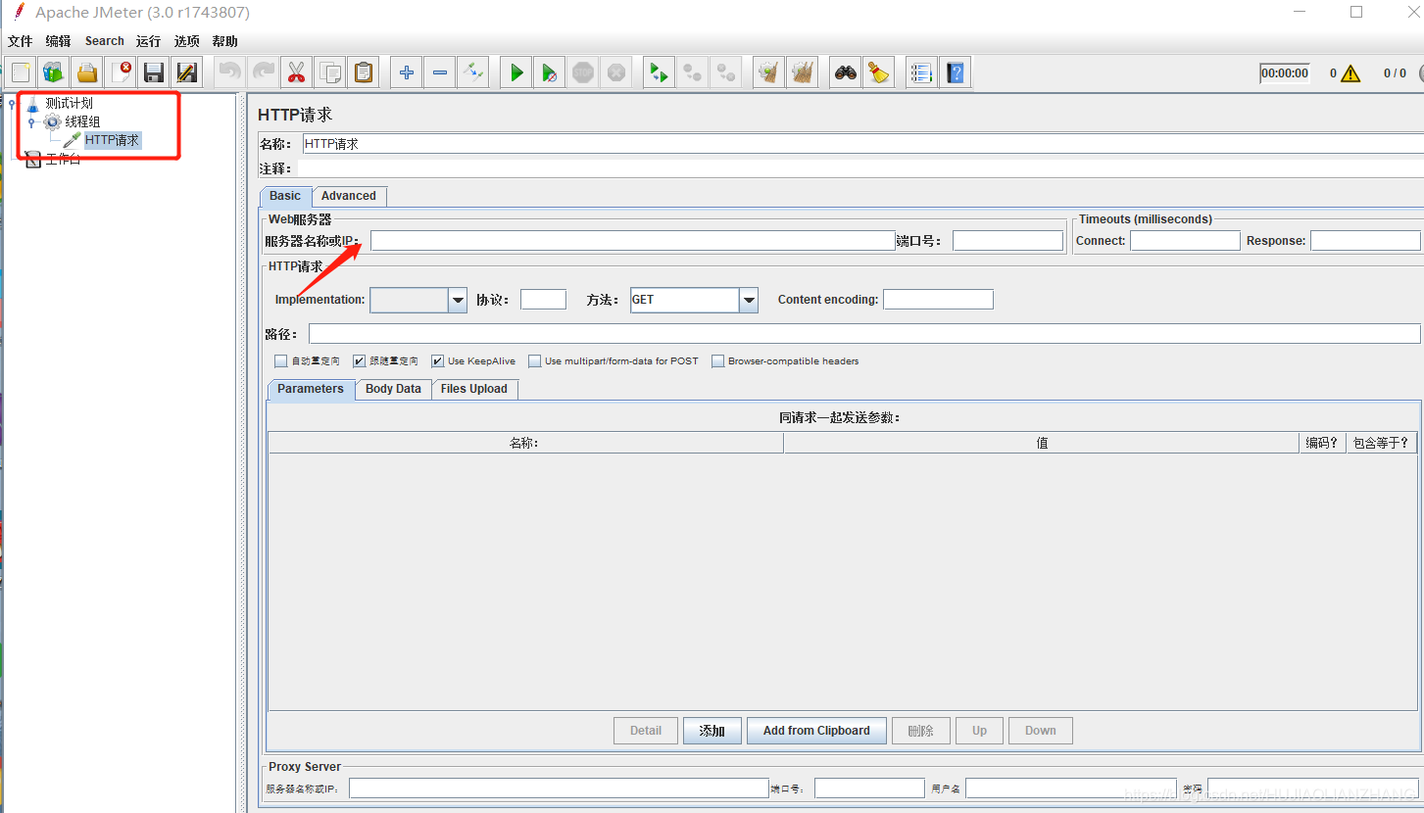1424x813 pixels.
Task: Click the Clear broom icon
Action: coord(769,72)
